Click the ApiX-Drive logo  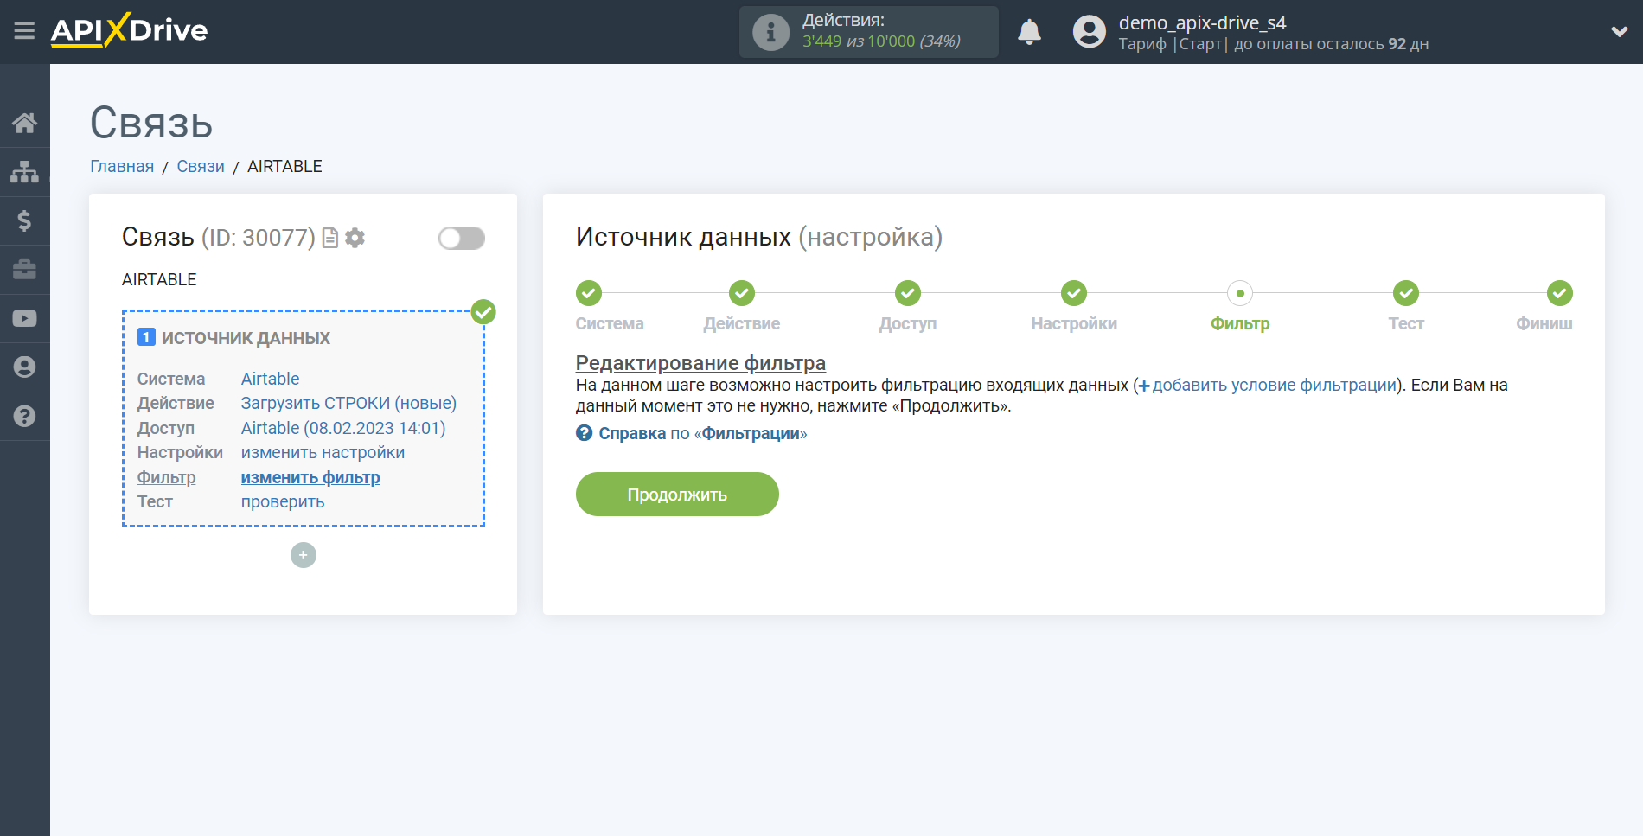(129, 30)
